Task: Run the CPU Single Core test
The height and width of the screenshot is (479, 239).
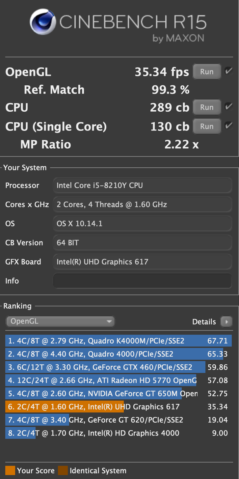Action: click(x=207, y=127)
